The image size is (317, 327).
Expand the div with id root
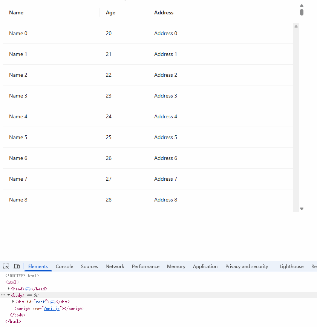[x=13, y=301]
